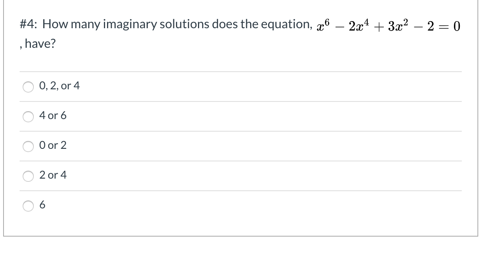Select the radio button for '0 or 2'
This screenshot has width=490, height=264.
tap(28, 146)
